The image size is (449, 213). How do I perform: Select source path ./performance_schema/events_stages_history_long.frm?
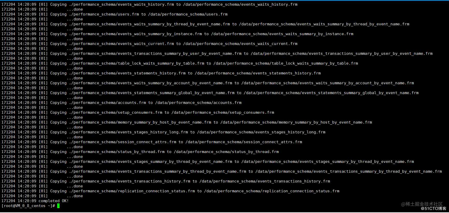[x=128, y=132]
